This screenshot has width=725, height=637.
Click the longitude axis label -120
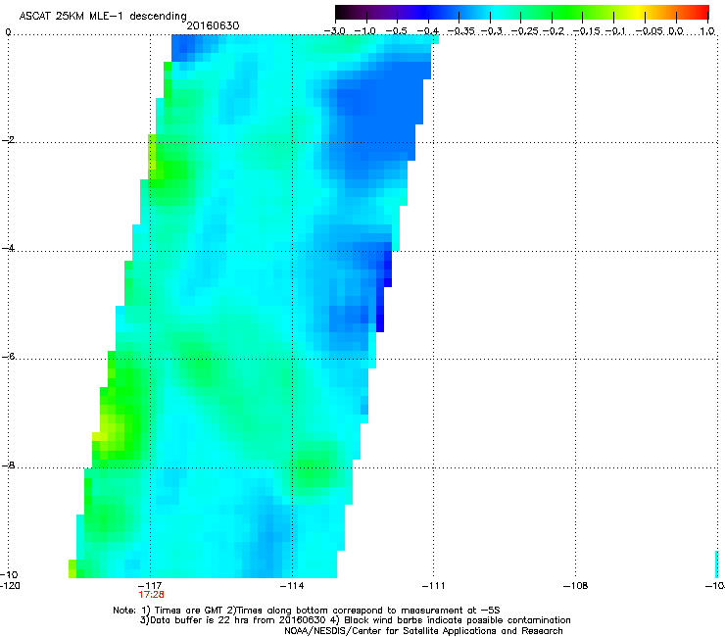[x=10, y=586]
